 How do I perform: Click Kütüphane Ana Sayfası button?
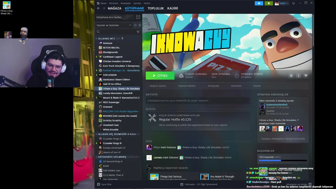pos(114,17)
